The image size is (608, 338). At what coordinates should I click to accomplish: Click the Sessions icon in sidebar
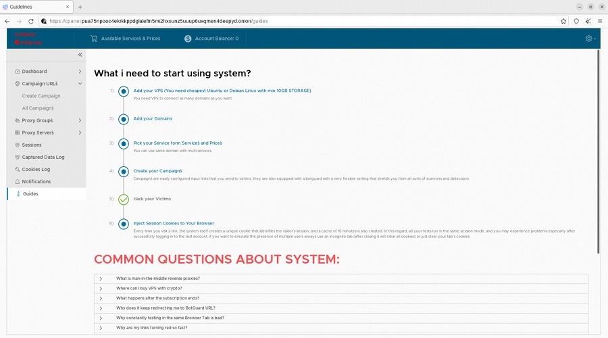[17, 145]
